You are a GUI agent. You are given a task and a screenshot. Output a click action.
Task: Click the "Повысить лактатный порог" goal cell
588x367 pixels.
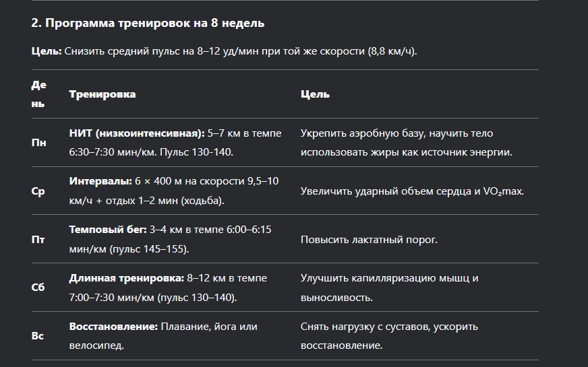tap(370, 240)
